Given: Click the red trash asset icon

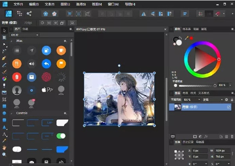Looking at the screenshot, I should pyautogui.click(x=17, y=77).
